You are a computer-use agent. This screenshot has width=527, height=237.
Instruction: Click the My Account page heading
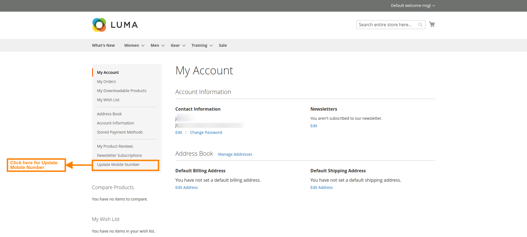click(204, 71)
